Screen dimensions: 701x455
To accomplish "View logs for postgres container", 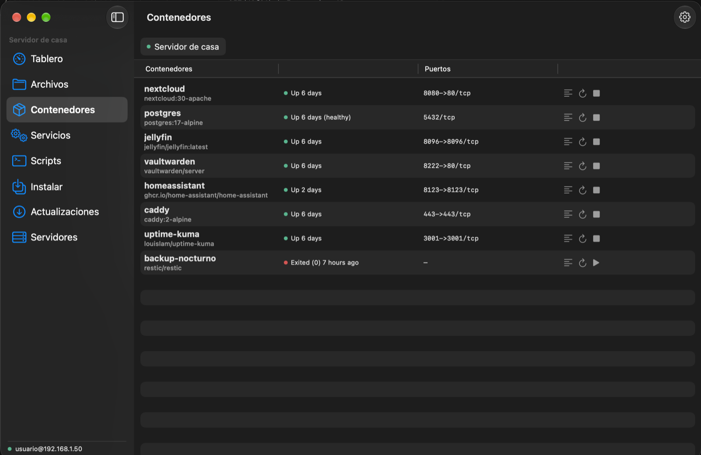I will tap(568, 117).
